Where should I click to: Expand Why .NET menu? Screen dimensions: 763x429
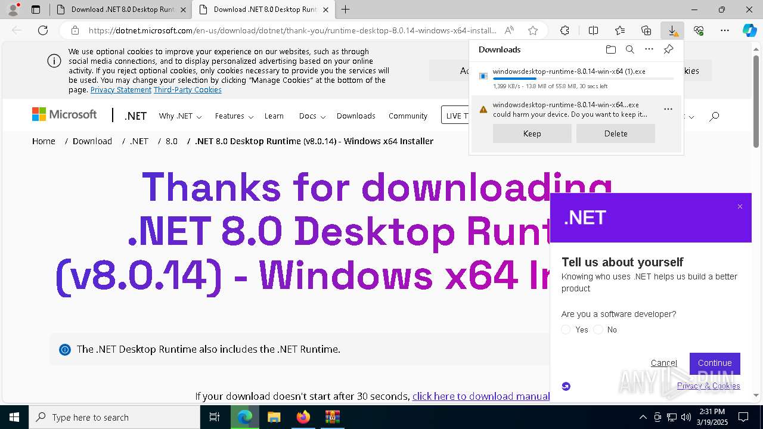(180, 116)
